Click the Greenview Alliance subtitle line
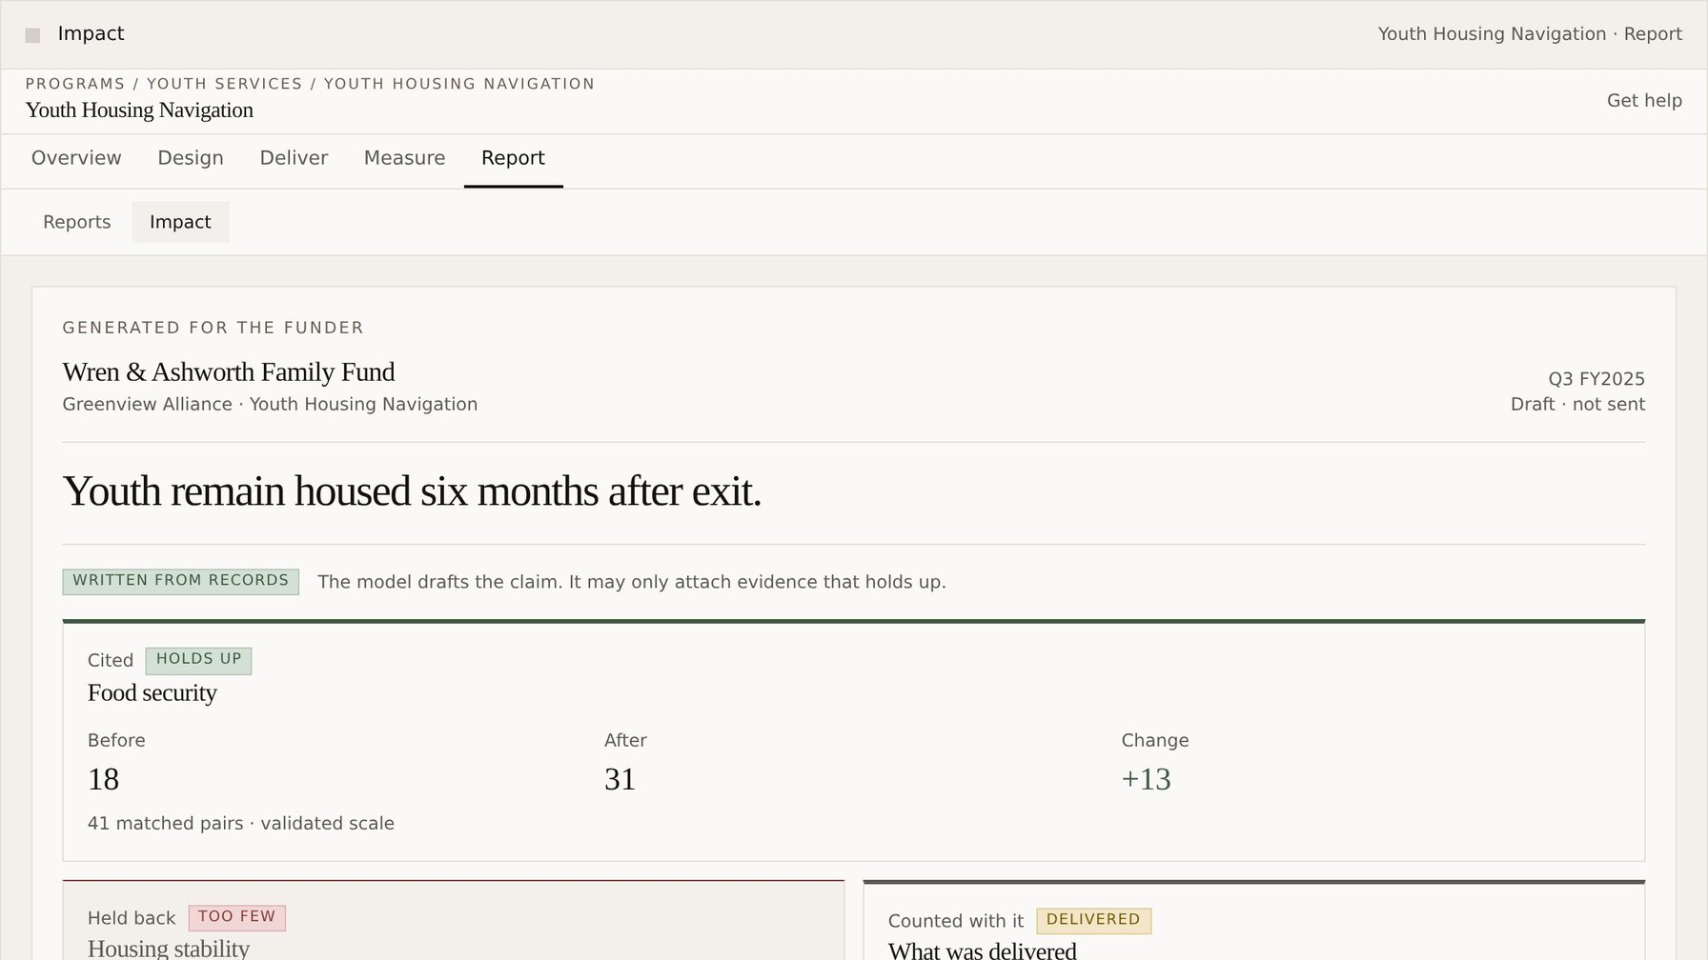 click(270, 404)
